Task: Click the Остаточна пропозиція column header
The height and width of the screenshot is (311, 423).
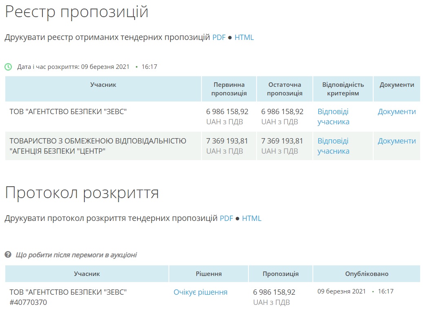Action: 284,89
